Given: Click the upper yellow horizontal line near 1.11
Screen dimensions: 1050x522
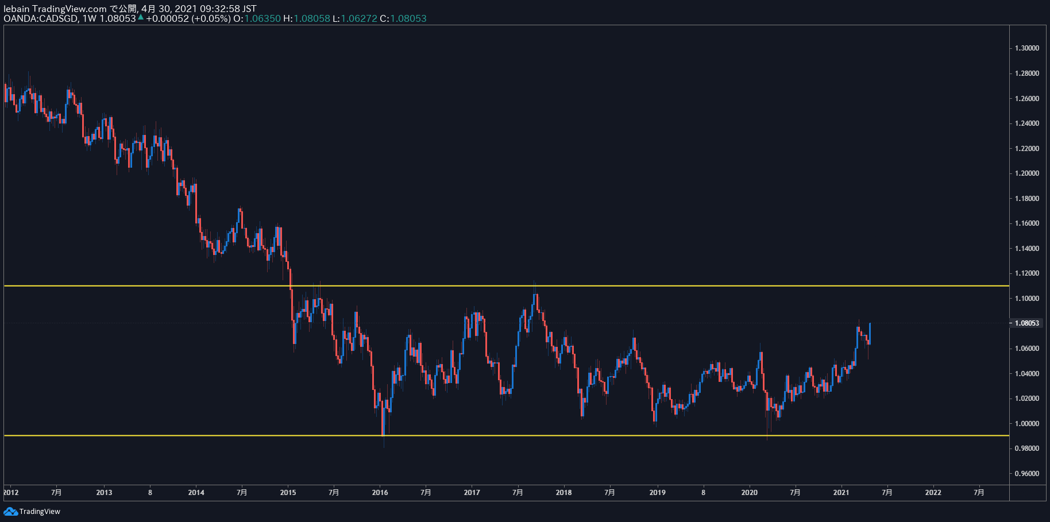Looking at the screenshot, I should (x=505, y=286).
